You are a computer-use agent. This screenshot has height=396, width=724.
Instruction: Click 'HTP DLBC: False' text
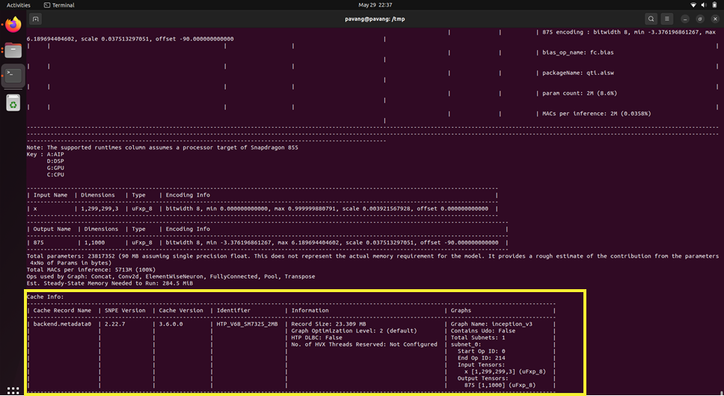317,338
